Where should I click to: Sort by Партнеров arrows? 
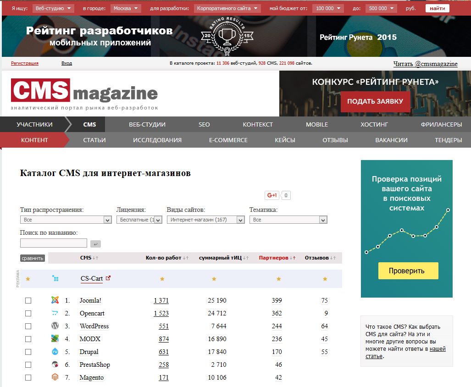pyautogui.click(x=293, y=258)
